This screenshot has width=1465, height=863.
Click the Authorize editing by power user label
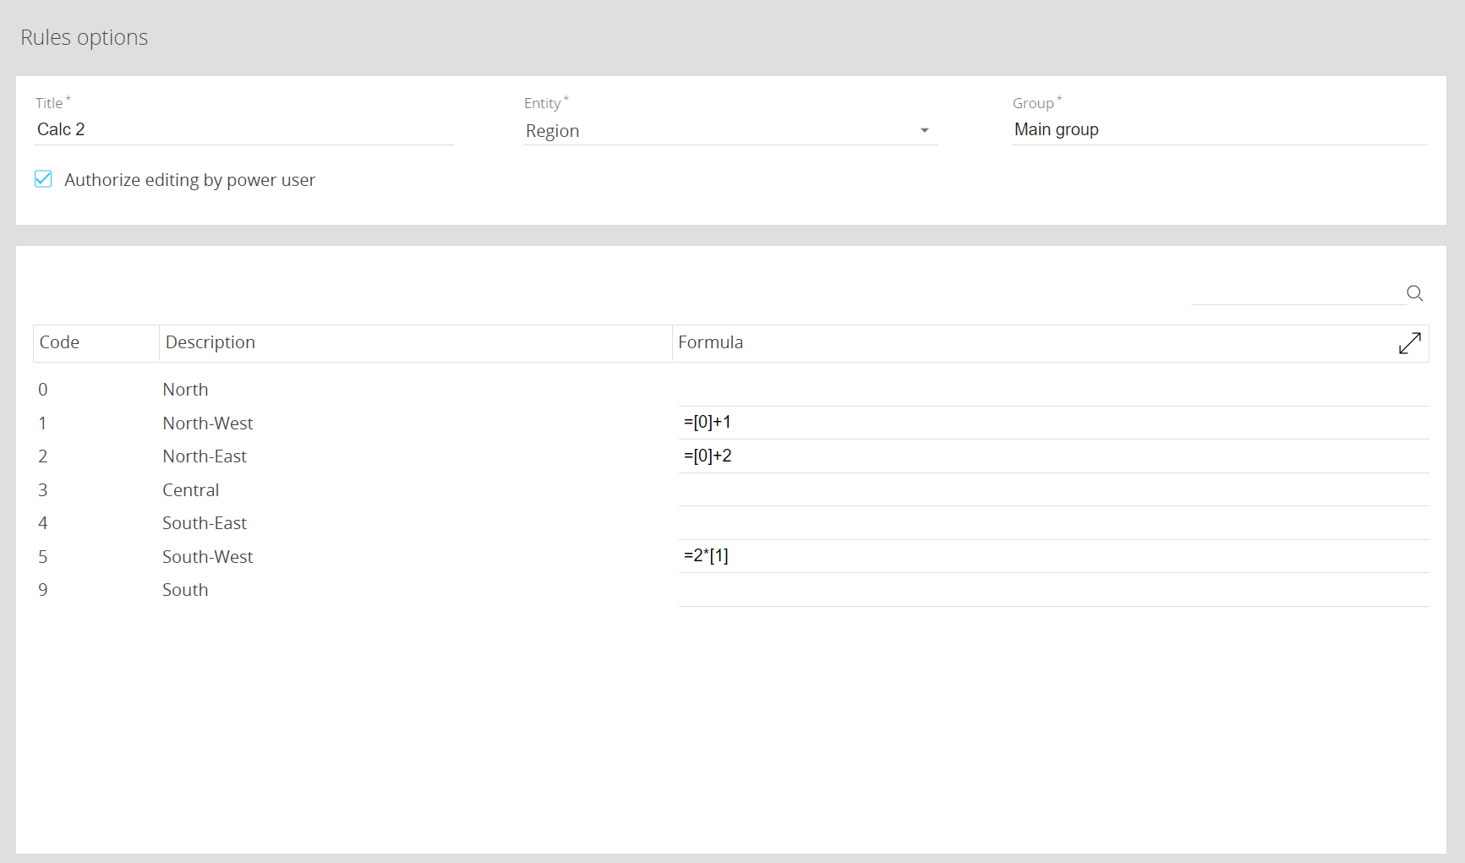(189, 180)
